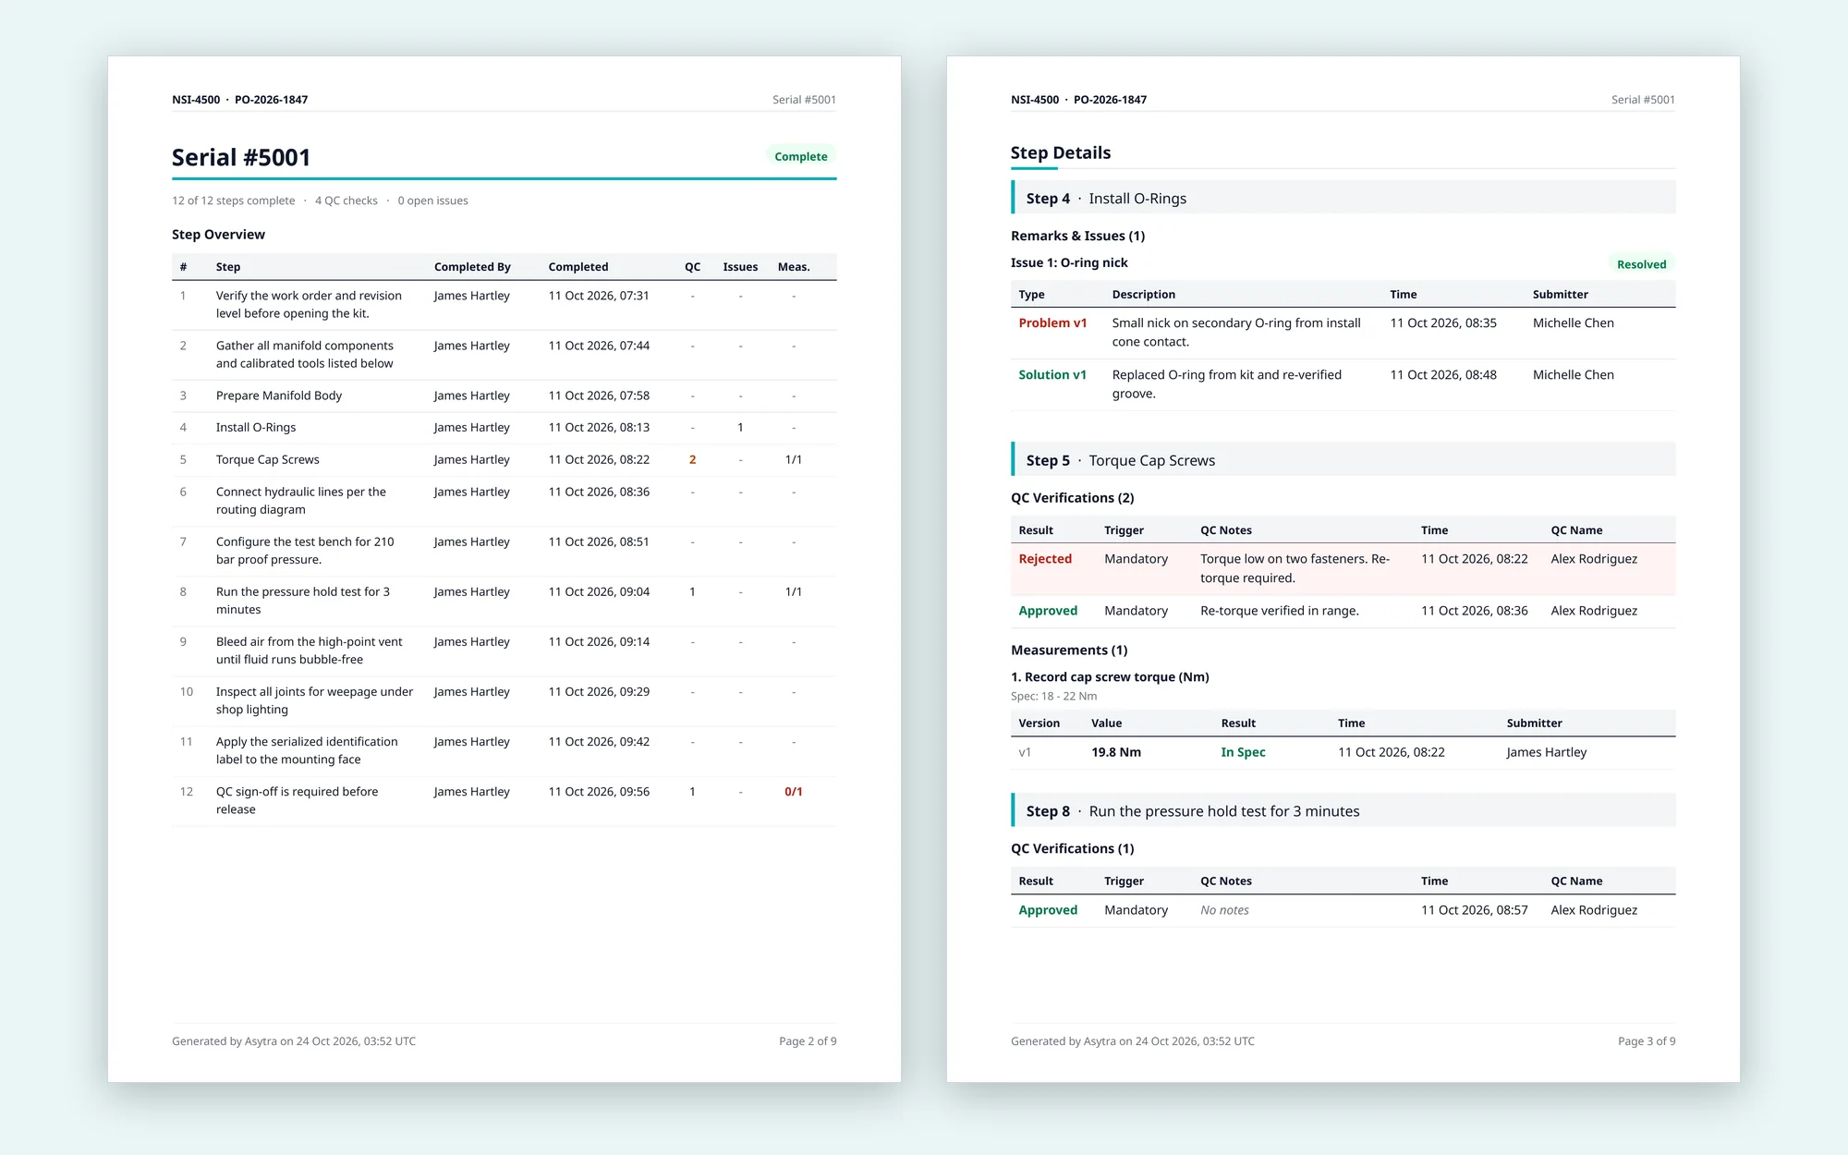The height and width of the screenshot is (1155, 1848).
Task: Click 'NSI-4500 · PO-2026-1847' on the right page header
Action: (1078, 100)
